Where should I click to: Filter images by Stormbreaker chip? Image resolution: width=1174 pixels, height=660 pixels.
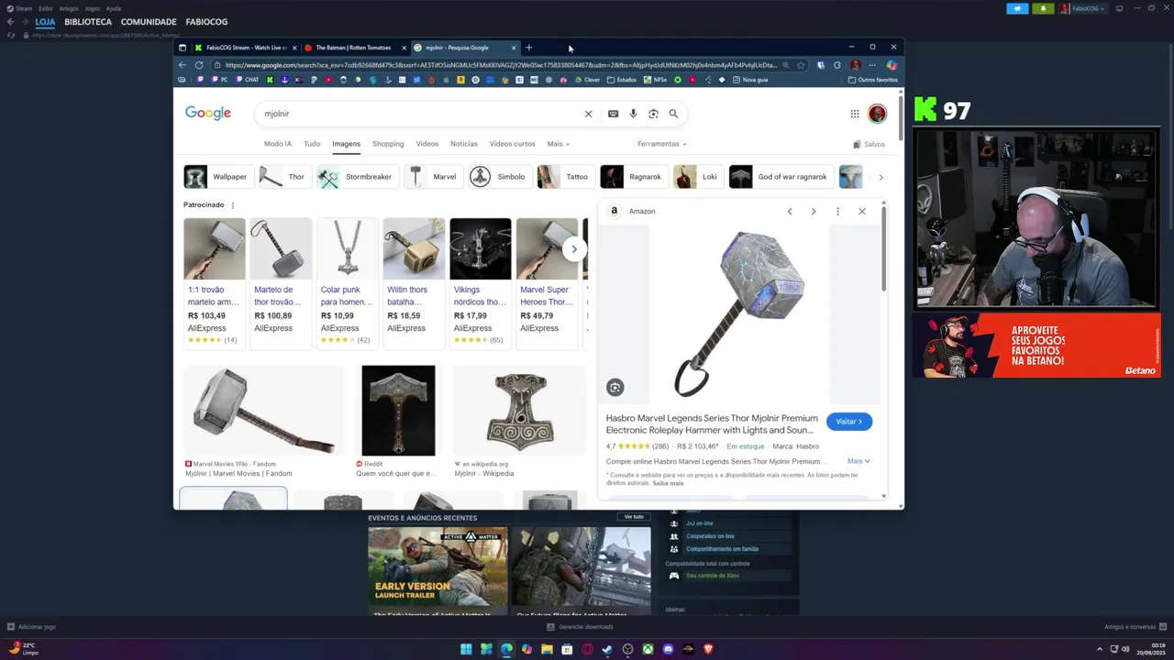click(357, 177)
